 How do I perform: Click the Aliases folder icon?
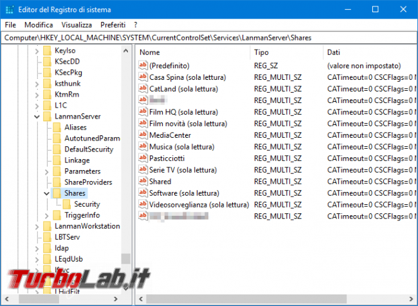pos(57,128)
